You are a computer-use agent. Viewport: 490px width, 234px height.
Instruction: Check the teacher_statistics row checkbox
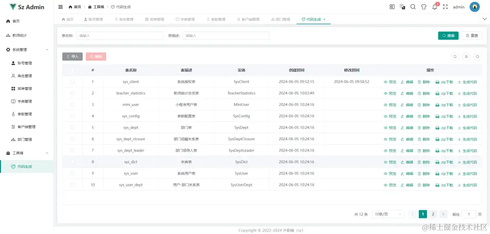coord(72,93)
